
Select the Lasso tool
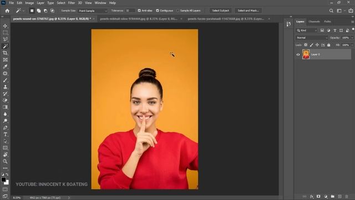pyautogui.click(x=5, y=39)
